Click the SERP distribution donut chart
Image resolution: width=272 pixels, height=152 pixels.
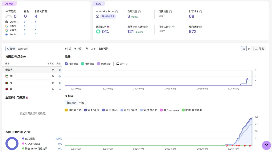coord(12,143)
